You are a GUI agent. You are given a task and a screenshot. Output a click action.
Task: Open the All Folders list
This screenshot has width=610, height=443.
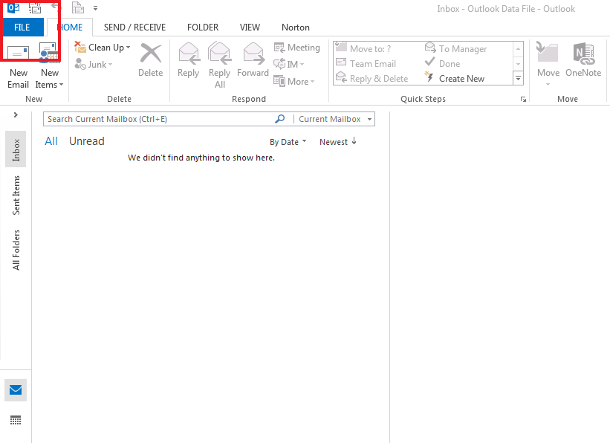click(x=16, y=250)
